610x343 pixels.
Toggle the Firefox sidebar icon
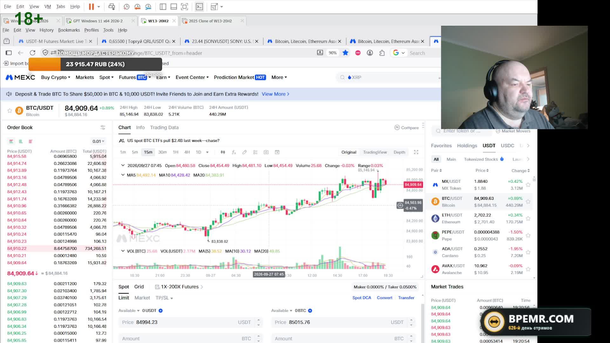tap(9, 53)
